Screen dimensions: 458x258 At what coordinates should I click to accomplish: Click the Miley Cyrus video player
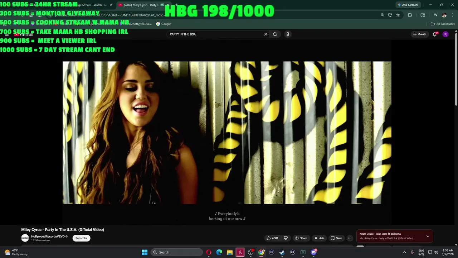[x=227, y=133]
